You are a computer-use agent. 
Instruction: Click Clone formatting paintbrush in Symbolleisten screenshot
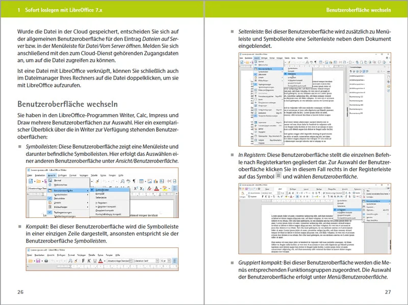click(x=97, y=181)
